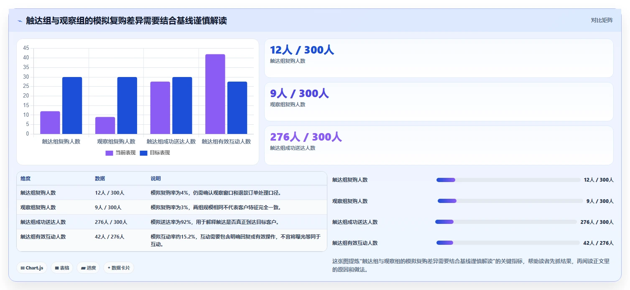Viewport: 630px width, 290px height.
Task: Click the blue 观察组复购人数 target bar
Action: (x=127, y=105)
